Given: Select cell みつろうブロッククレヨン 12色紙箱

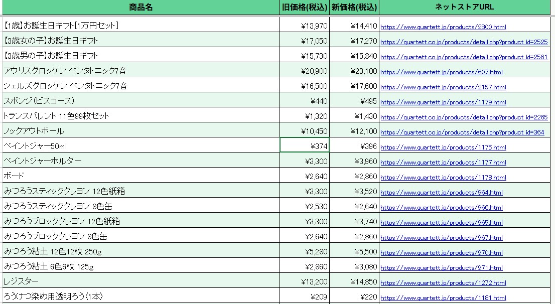Looking at the screenshot, I should point(141,221).
